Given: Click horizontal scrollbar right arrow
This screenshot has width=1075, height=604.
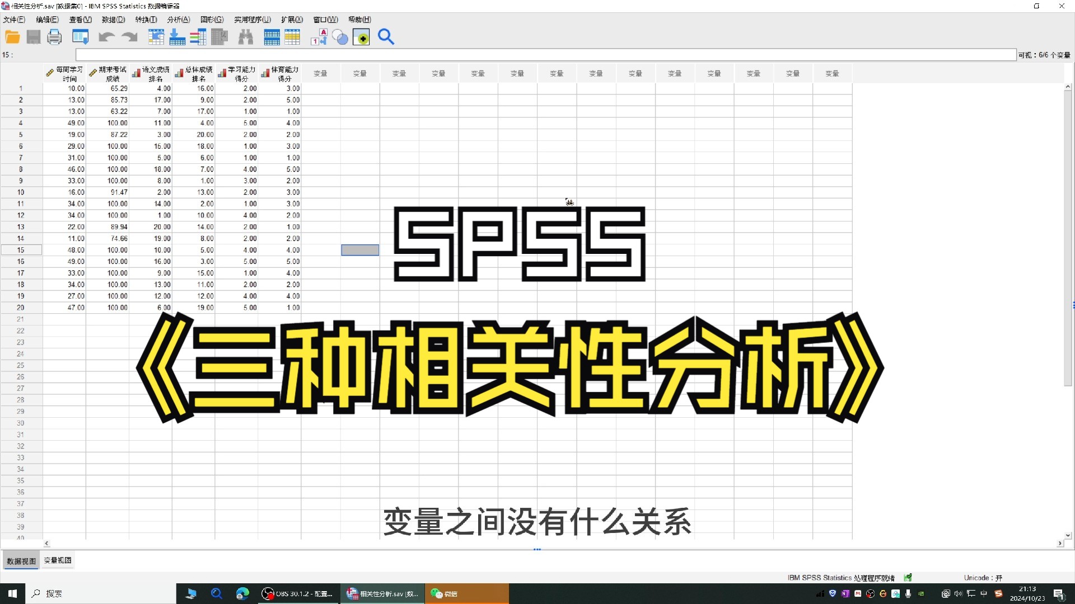Looking at the screenshot, I should 1059,544.
